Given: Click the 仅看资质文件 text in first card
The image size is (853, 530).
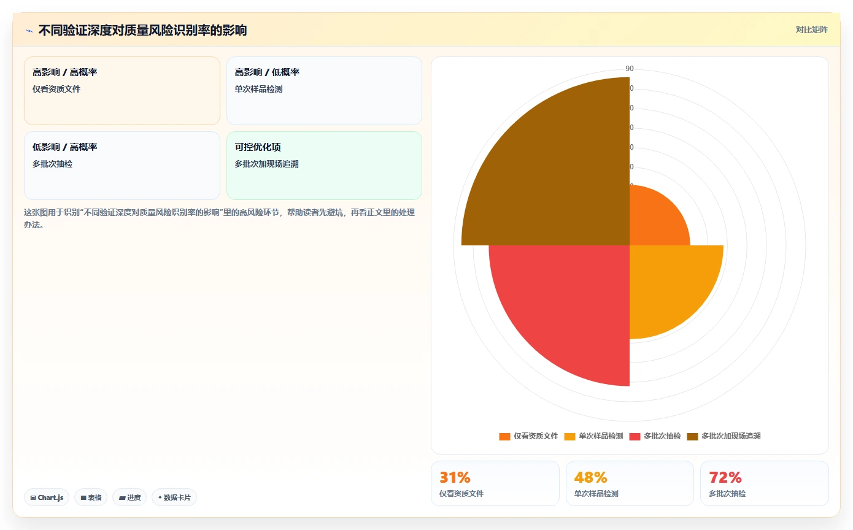Looking at the screenshot, I should pyautogui.click(x=56, y=89).
